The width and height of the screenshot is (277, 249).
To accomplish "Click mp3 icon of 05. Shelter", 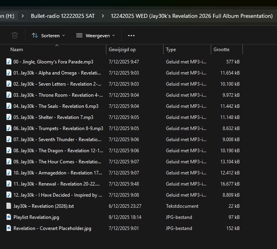I will point(9,117).
